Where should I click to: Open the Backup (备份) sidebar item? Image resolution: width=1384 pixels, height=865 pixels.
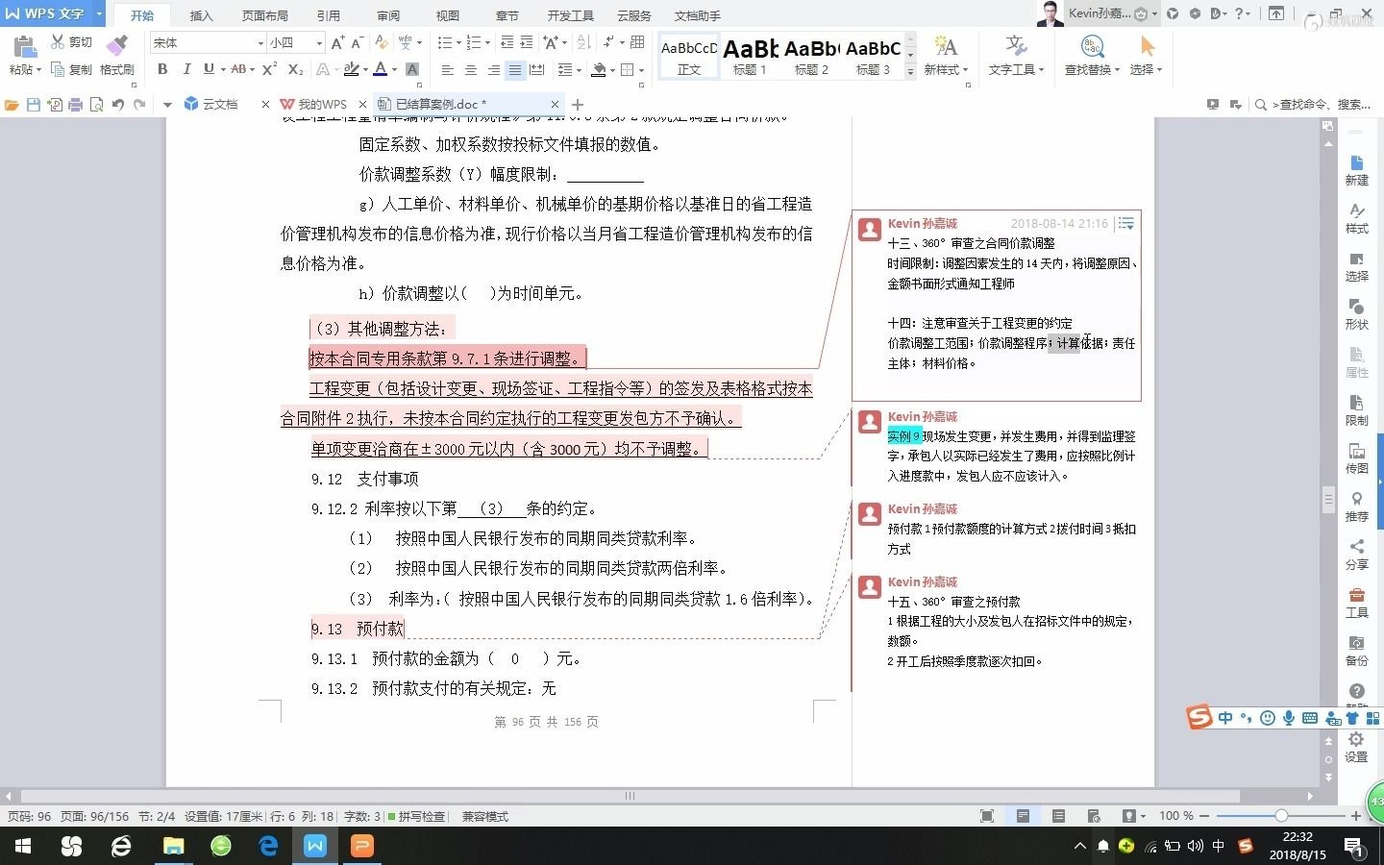pyautogui.click(x=1356, y=651)
